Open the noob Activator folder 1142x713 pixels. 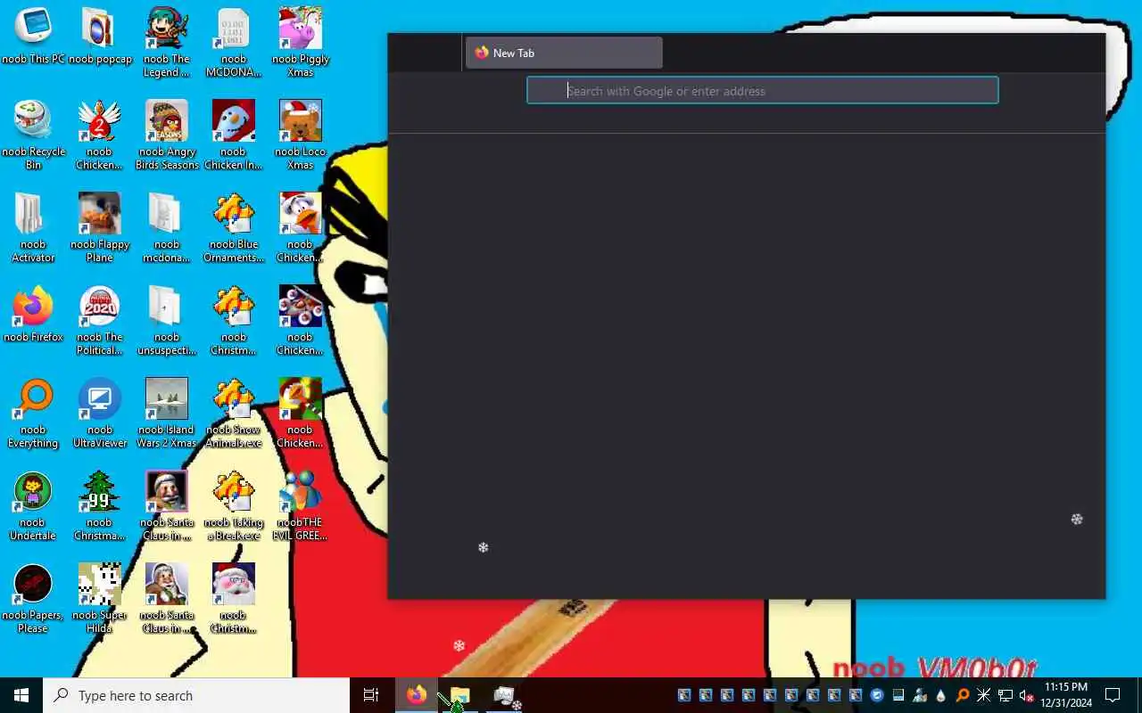tap(33, 228)
